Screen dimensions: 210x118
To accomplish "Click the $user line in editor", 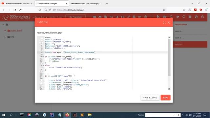I will pyautogui.click(x=58, y=42).
